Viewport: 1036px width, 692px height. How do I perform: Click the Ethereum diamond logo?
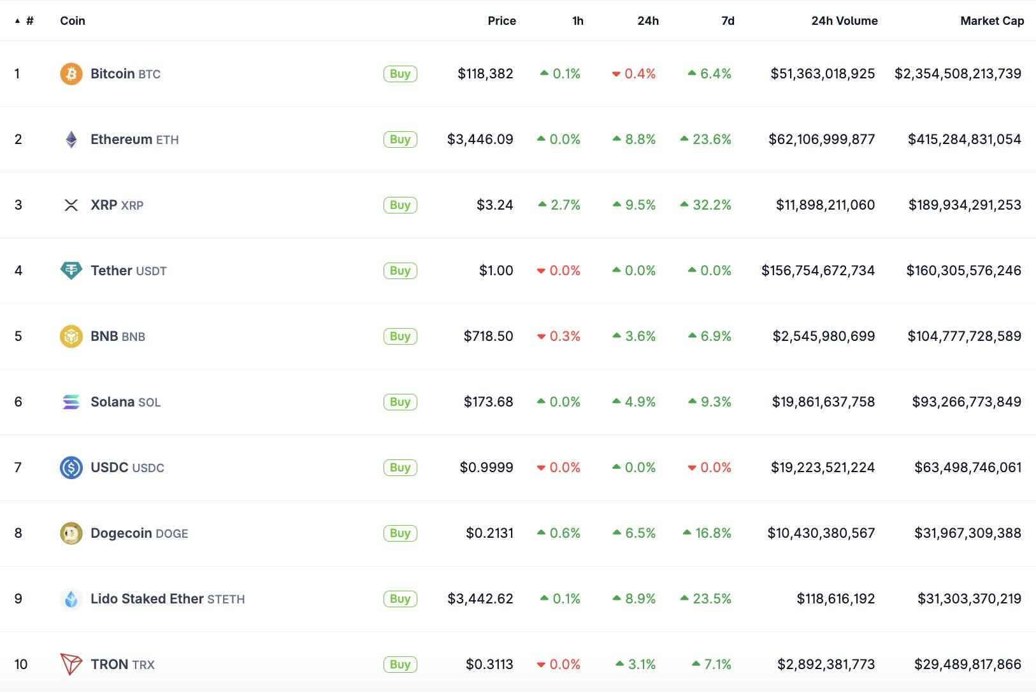71,140
